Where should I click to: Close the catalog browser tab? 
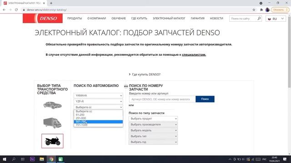44,3
